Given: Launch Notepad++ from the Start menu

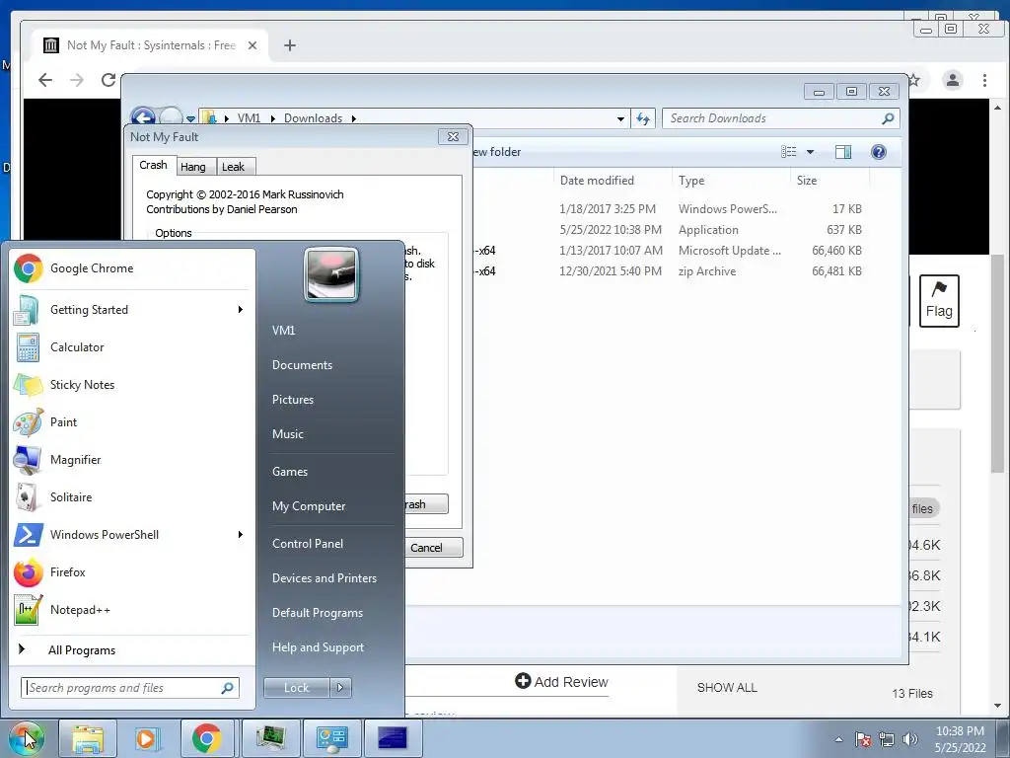Looking at the screenshot, I should coord(131,610).
